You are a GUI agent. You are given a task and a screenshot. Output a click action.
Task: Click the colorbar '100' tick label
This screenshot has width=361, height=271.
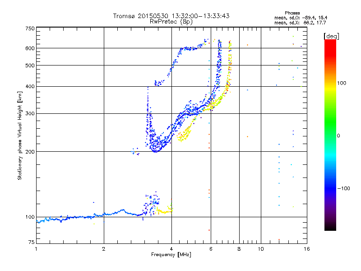point(342,83)
